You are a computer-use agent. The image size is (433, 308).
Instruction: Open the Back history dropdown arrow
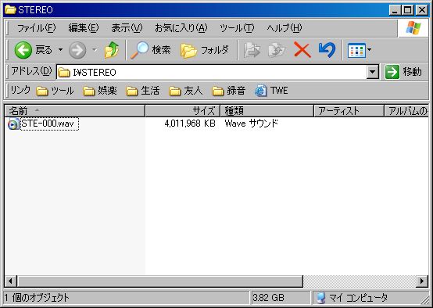60,50
